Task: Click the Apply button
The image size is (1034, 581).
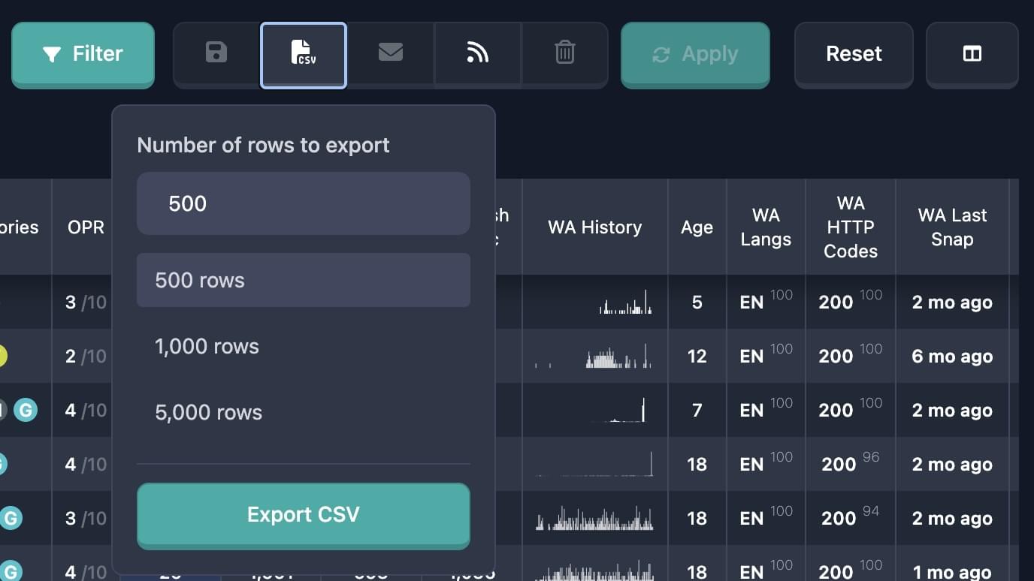Action: (695, 53)
